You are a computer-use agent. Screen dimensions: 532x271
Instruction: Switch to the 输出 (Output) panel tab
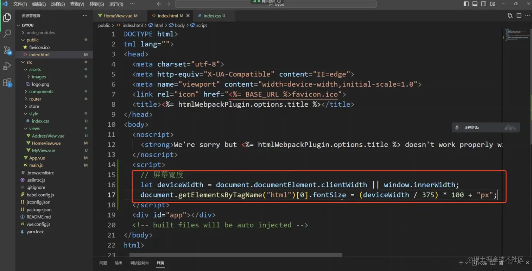[119, 263]
